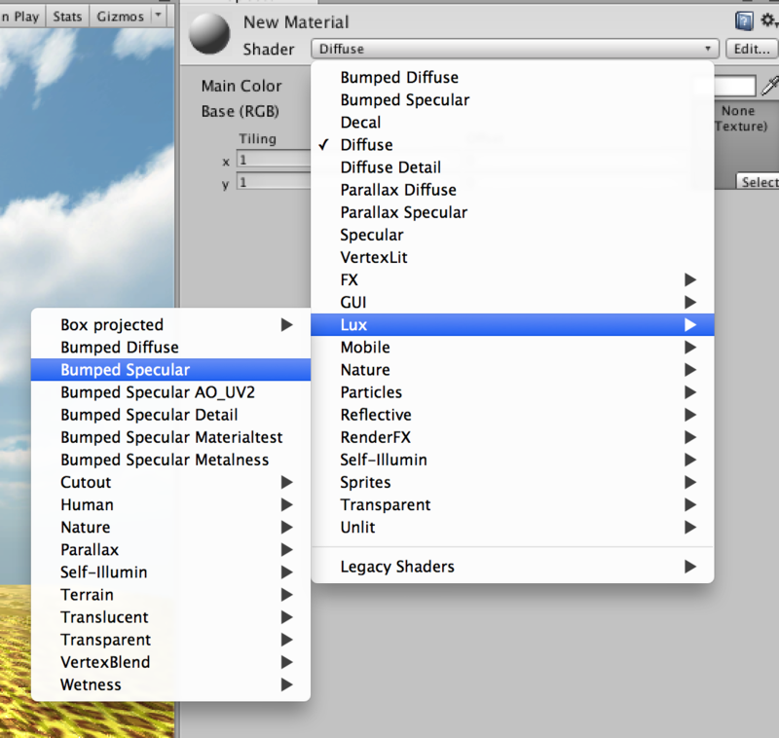Viewport: 779px width, 738px height.
Task: Open the Gizmos dropdown arrow
Action: [x=159, y=16]
